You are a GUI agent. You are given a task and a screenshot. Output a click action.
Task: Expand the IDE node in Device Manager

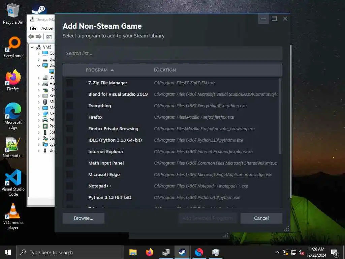38,90
